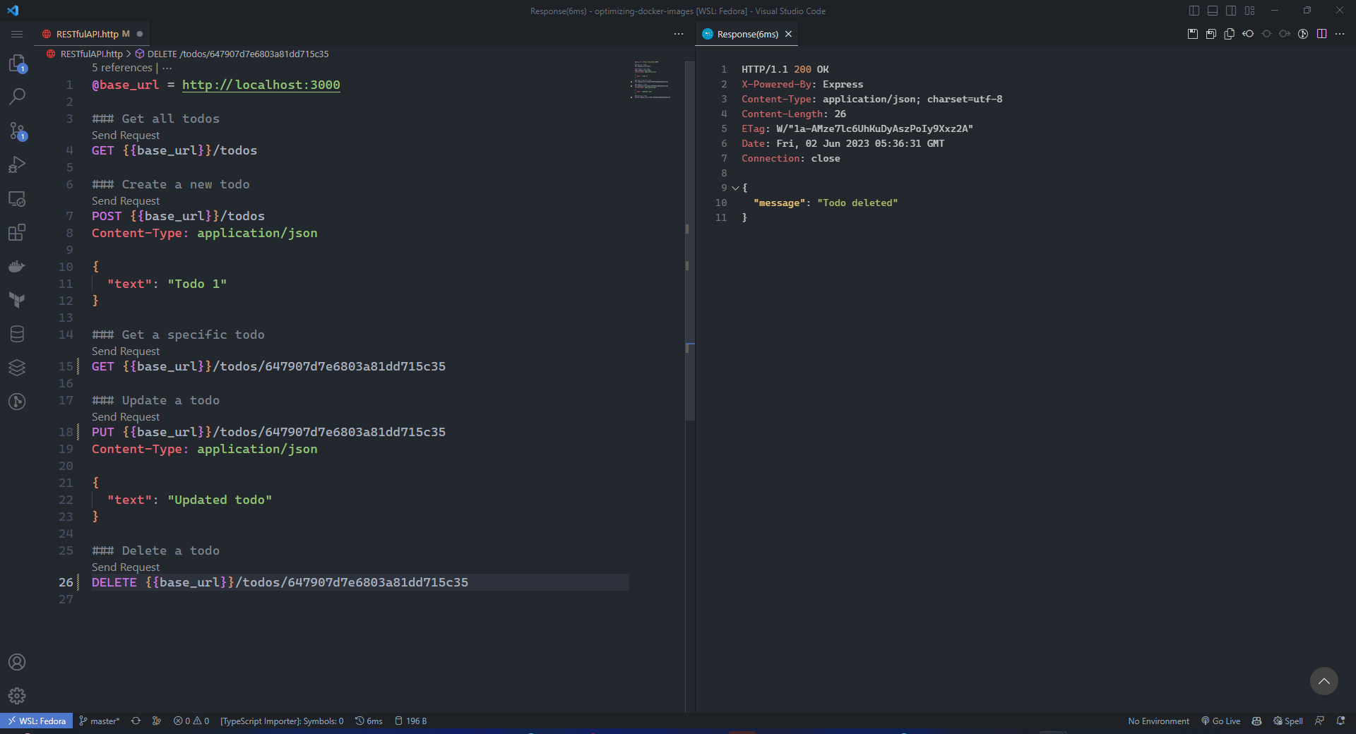Open the response editor More Actions menu
The width and height of the screenshot is (1356, 734).
point(1340,34)
